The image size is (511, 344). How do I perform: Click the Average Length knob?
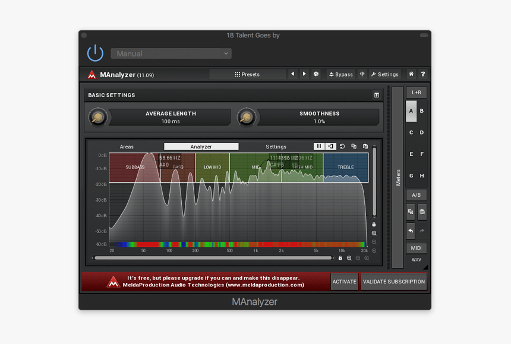tap(98, 117)
